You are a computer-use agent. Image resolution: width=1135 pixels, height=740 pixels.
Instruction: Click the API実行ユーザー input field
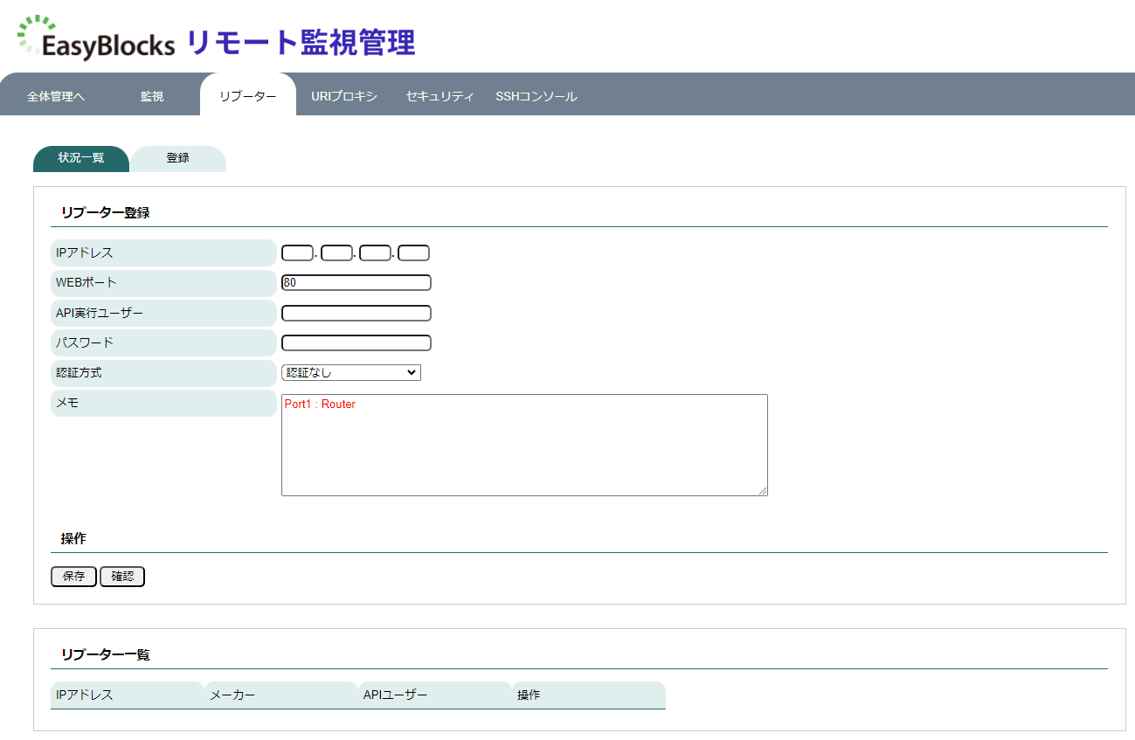pos(356,314)
